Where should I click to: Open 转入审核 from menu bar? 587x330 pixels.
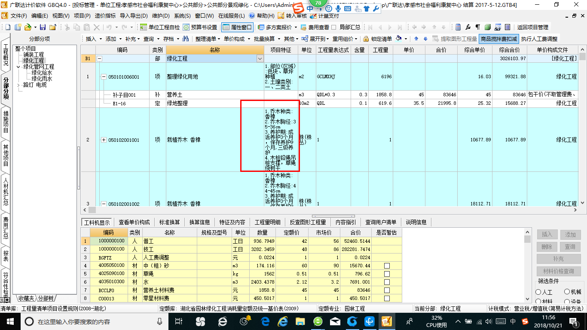tap(292, 16)
